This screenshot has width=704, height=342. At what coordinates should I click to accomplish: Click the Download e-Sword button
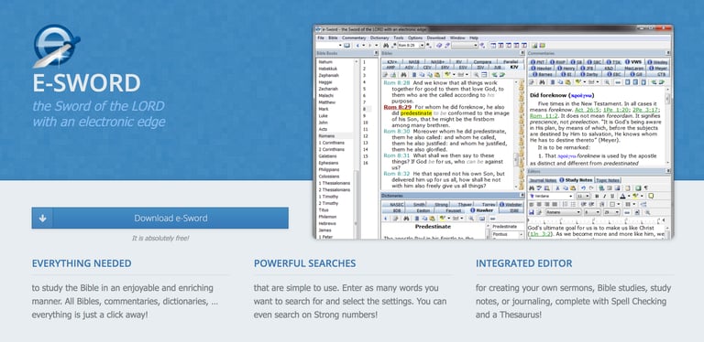[x=159, y=218]
